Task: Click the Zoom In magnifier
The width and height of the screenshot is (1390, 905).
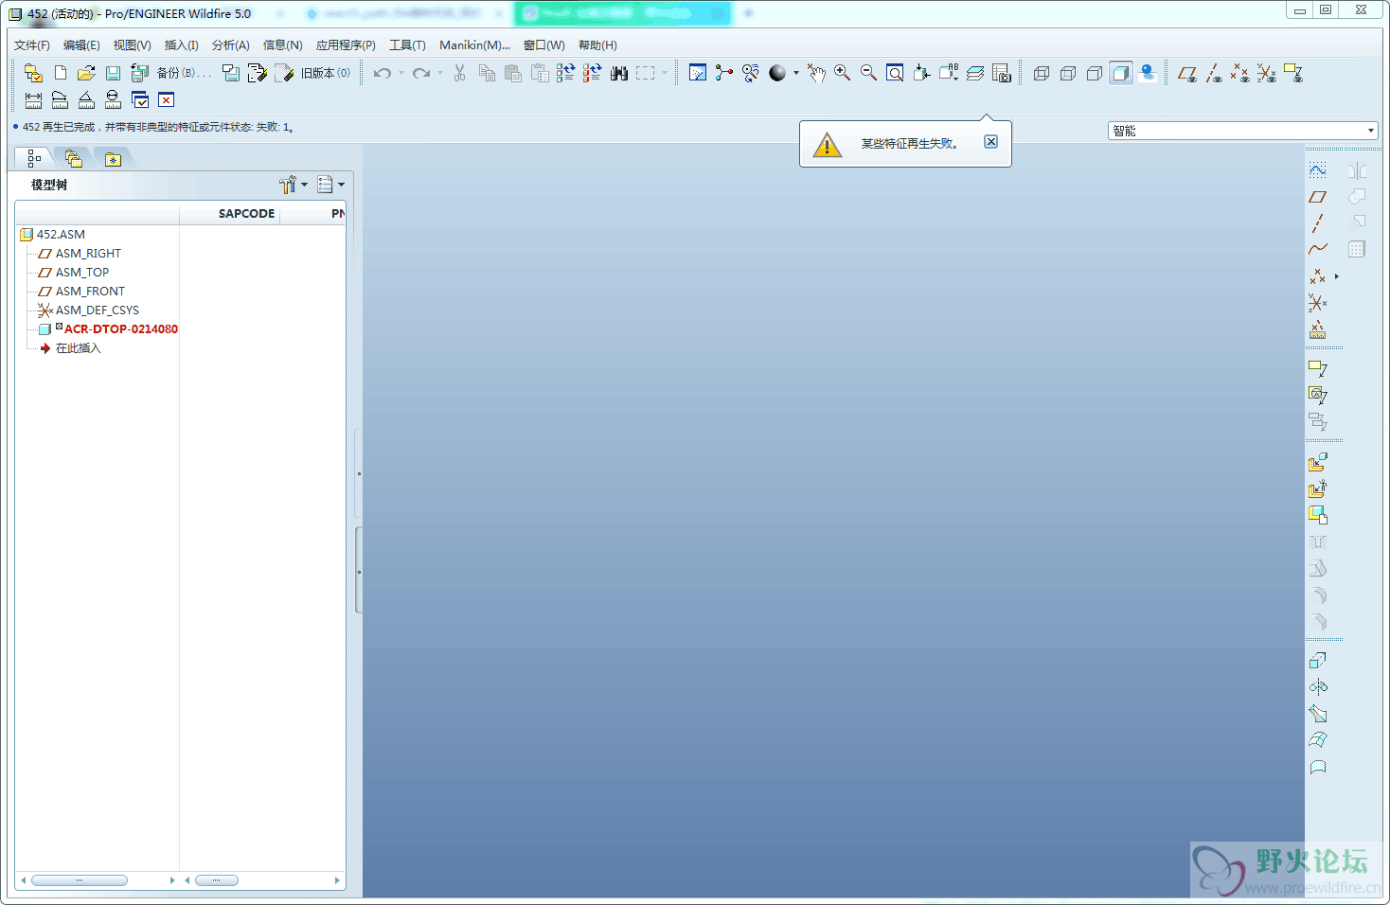Action: (x=842, y=73)
